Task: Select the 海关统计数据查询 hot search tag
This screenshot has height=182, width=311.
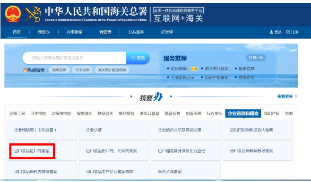Action: 112,70
